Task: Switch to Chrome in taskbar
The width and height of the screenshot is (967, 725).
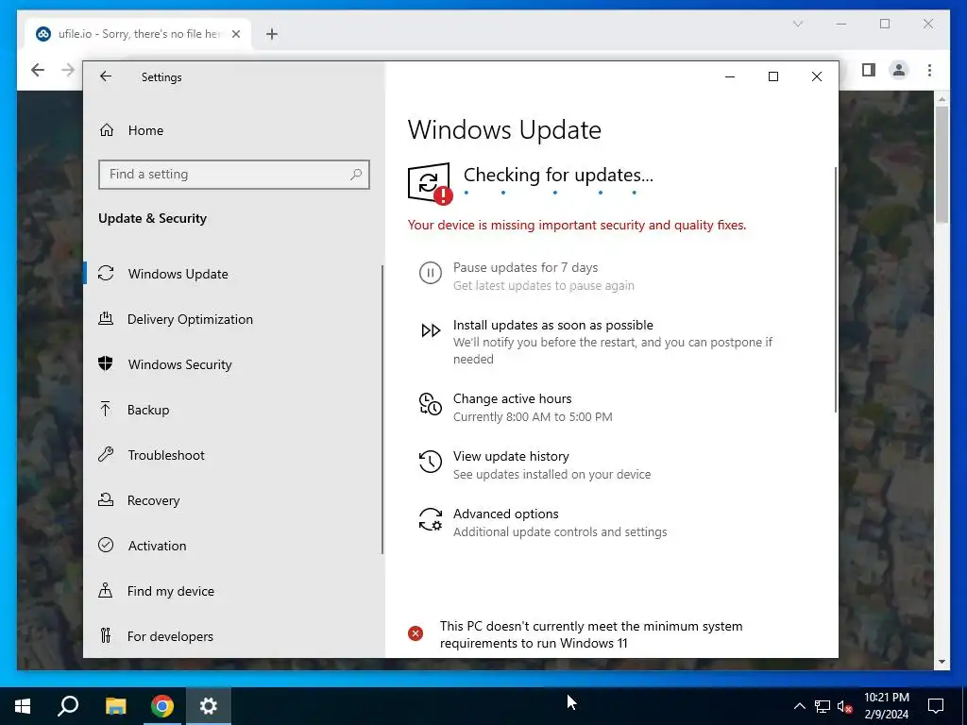Action: tap(162, 706)
